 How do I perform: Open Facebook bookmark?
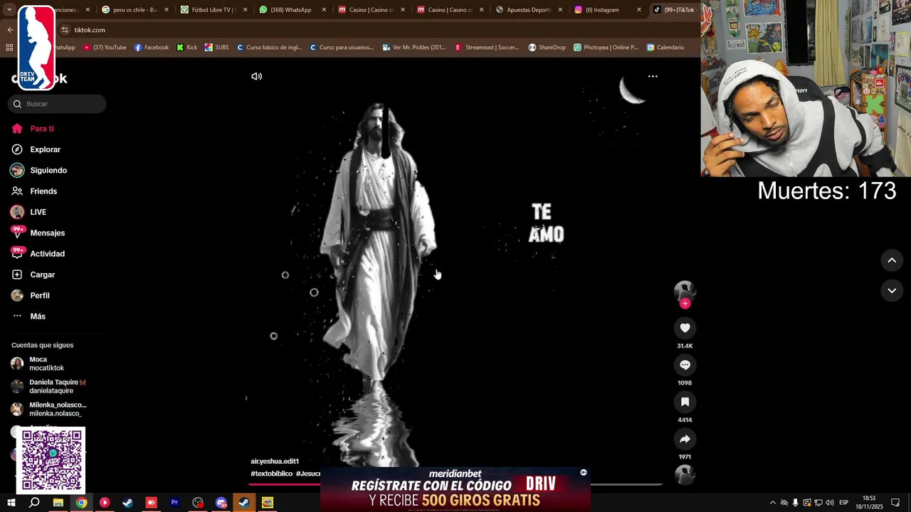(x=152, y=48)
